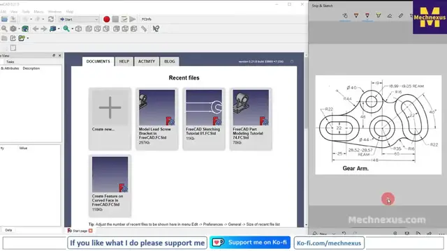Set bottom view cube icon
This screenshot has height=251, width=447.
point(125,29)
